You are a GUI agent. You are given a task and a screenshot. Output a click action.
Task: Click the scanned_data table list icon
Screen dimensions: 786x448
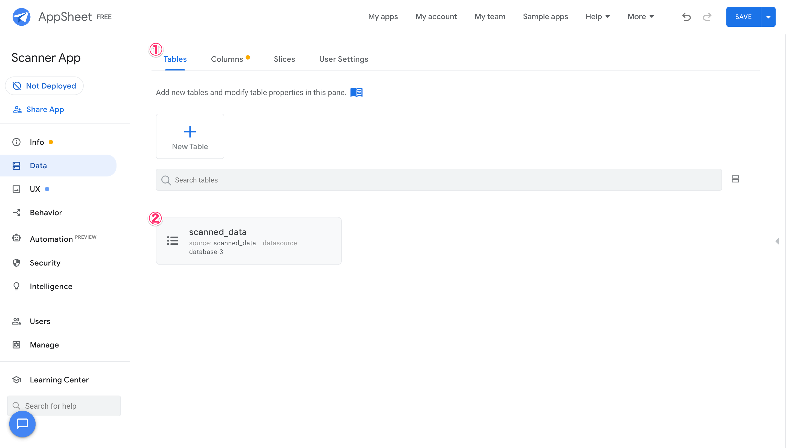[173, 241]
